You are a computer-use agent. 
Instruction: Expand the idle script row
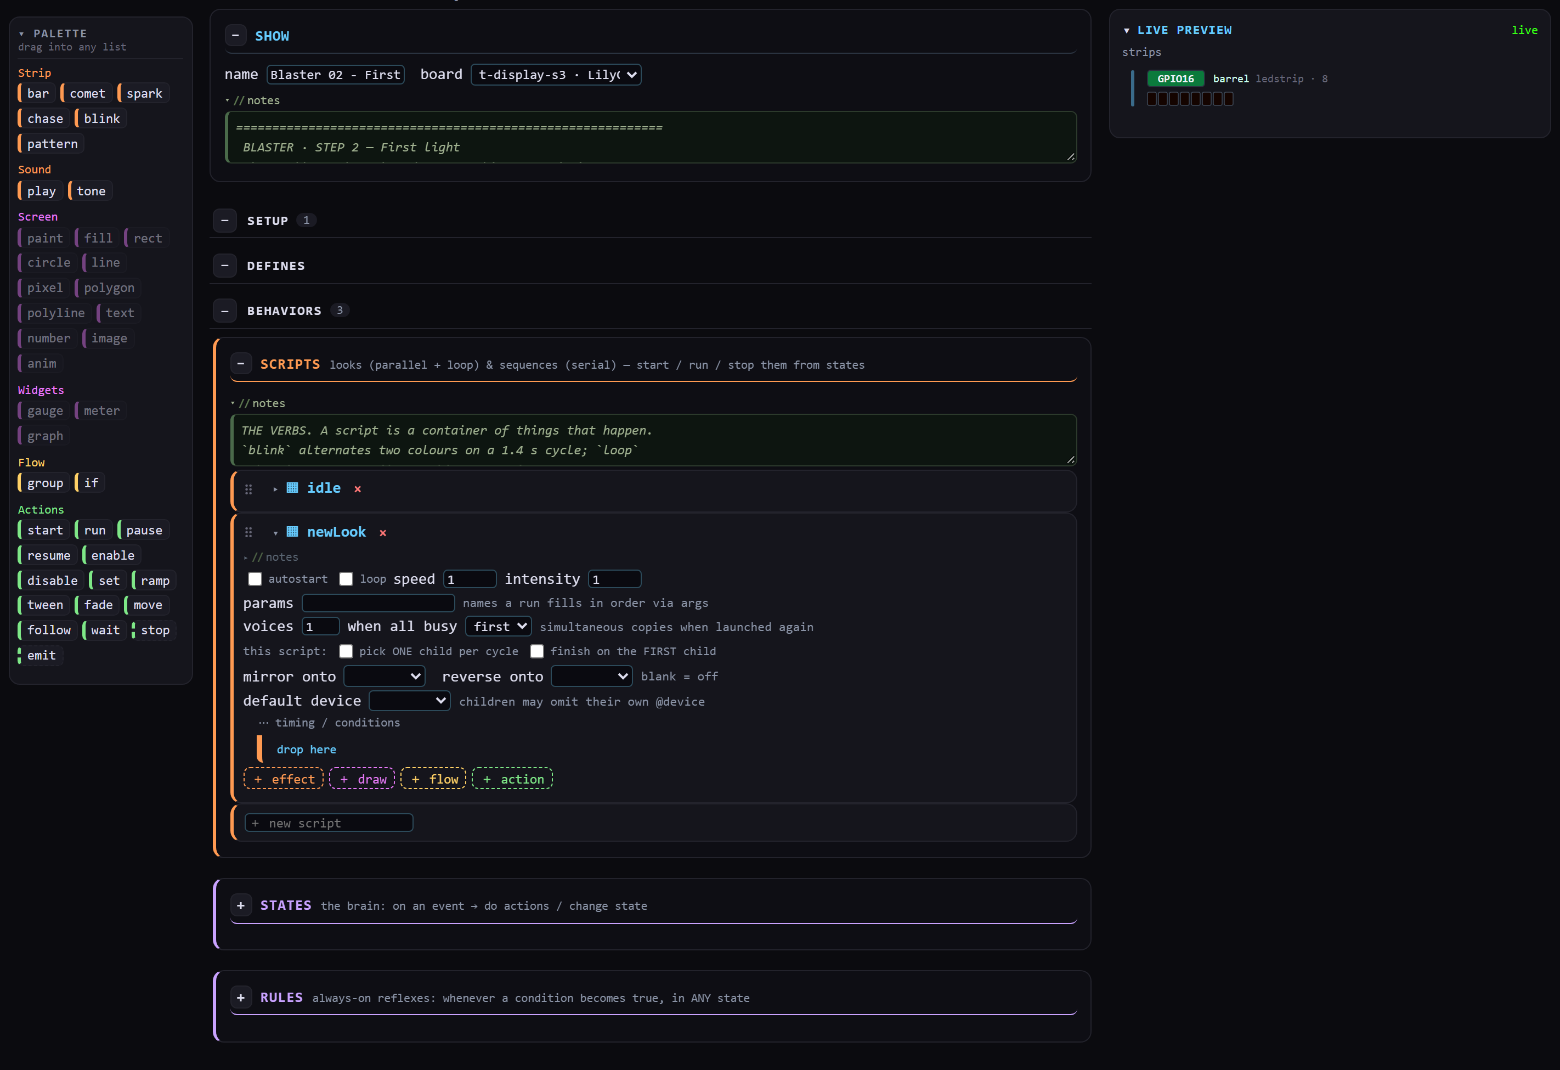[x=275, y=489]
